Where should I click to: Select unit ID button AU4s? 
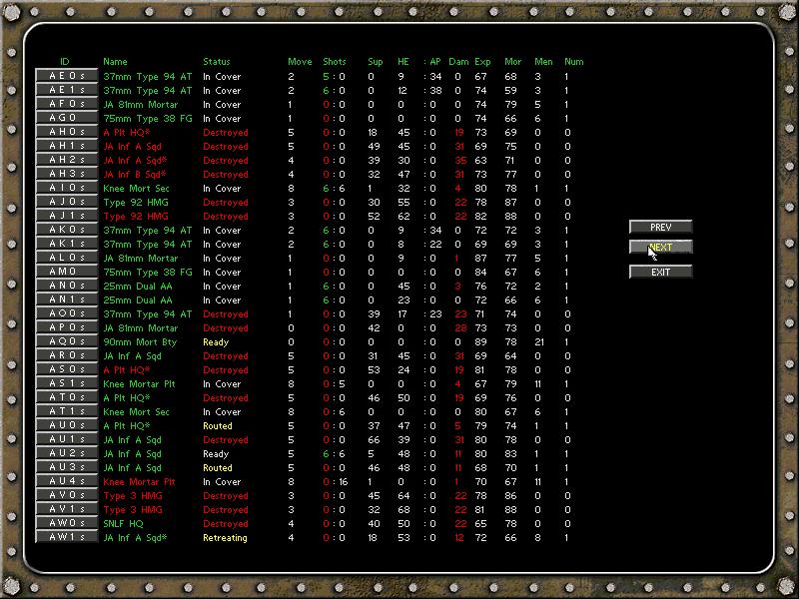[x=66, y=481]
